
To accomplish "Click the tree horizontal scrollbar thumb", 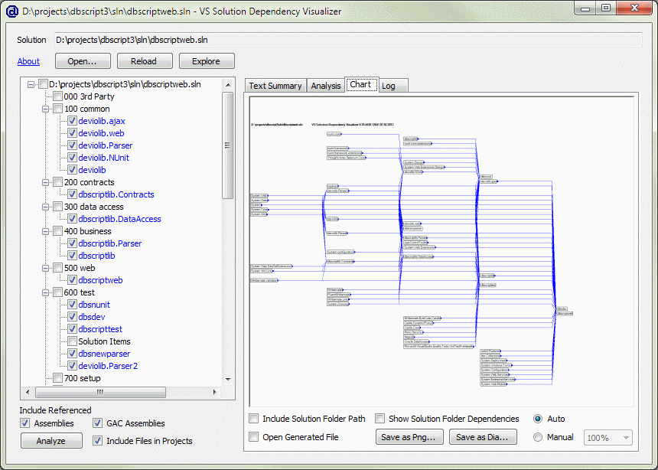I will pos(100,392).
